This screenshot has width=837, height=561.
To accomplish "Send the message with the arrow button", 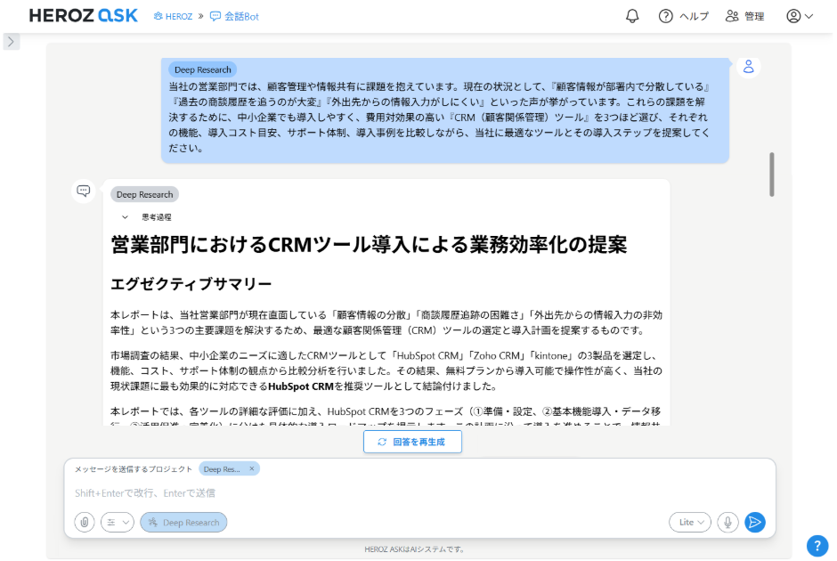I will [x=755, y=523].
